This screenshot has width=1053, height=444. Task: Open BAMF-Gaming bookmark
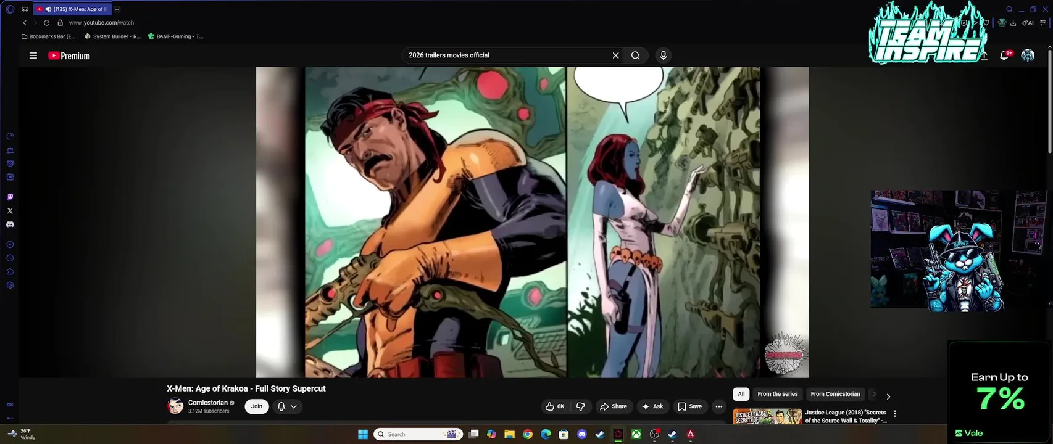point(176,36)
